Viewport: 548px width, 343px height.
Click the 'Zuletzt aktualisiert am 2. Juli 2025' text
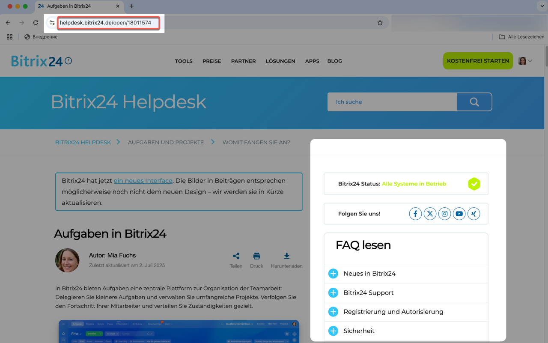click(127, 265)
